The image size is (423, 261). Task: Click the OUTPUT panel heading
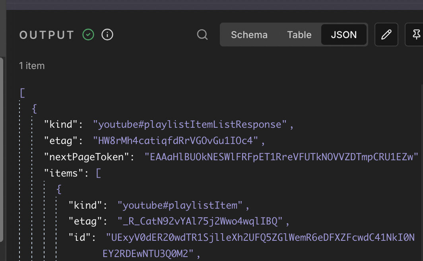click(x=47, y=35)
